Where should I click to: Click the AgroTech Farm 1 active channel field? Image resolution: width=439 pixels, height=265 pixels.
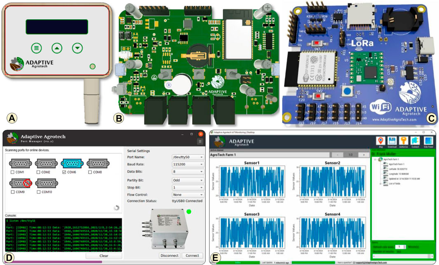(x=269, y=155)
